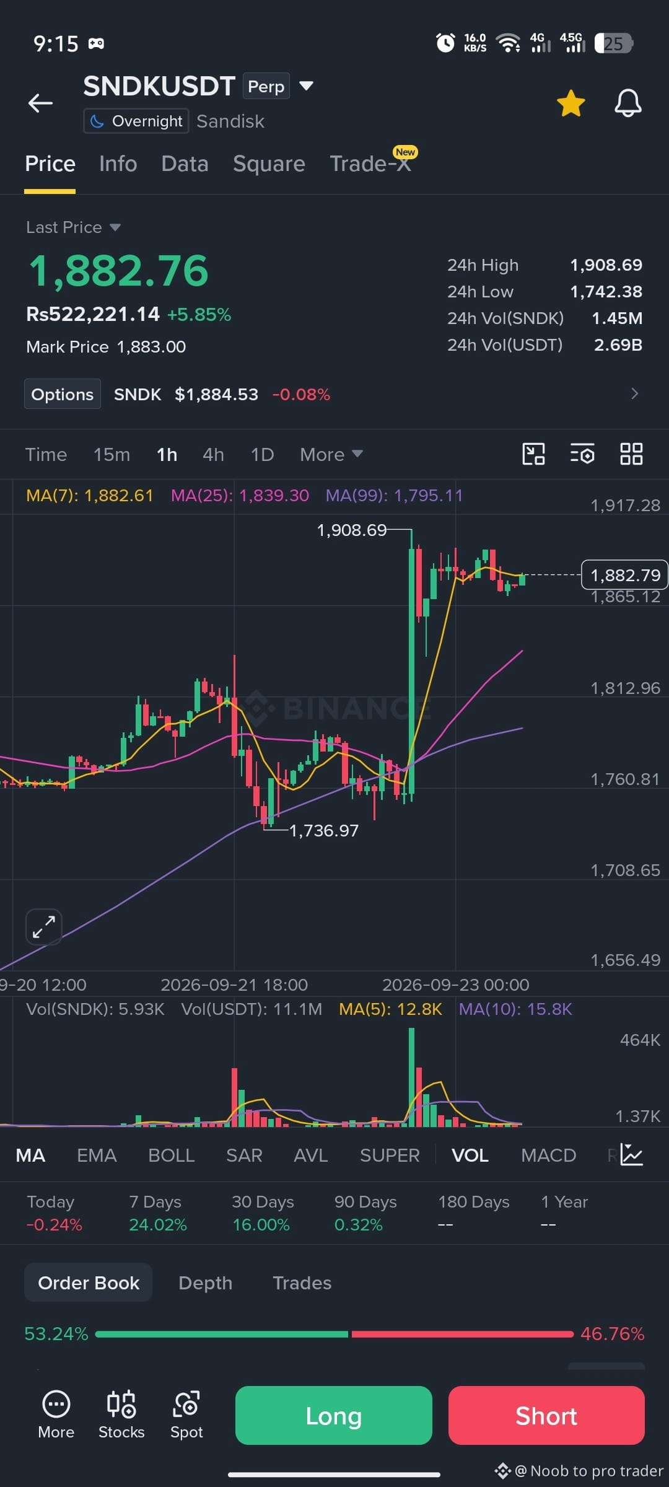The image size is (669, 1487).
Task: Expand the SNDKUSDT pair selector arrow
Action: 306,86
